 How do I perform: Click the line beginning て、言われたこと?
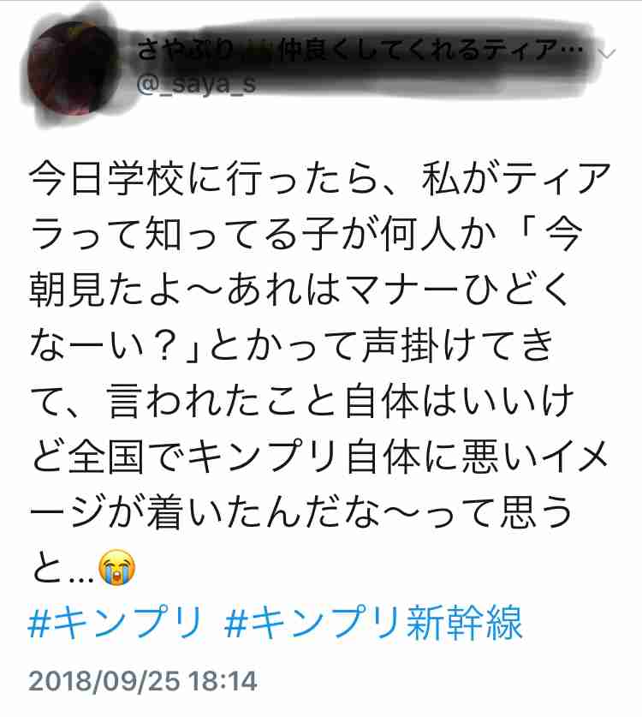click(301, 401)
